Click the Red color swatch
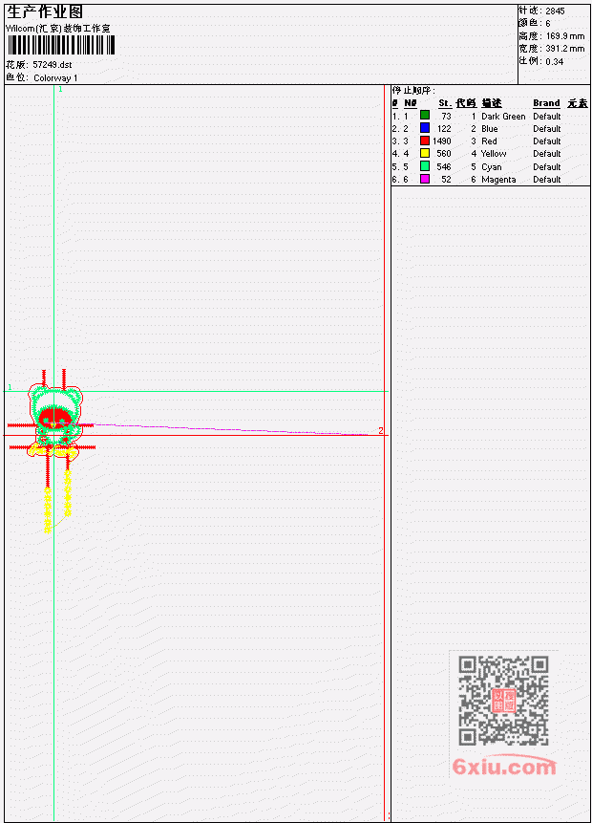Screen dimensions: 592x823 pos(425,141)
